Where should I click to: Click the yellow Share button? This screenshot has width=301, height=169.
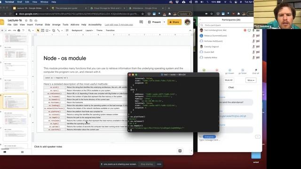174,22
